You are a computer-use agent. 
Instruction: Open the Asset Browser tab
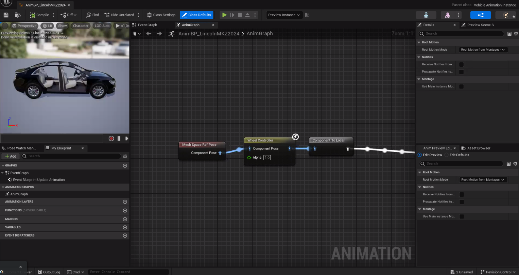point(478,148)
